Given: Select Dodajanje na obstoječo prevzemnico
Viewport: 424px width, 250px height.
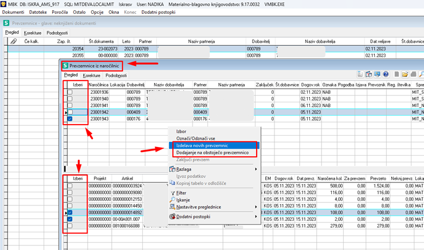Looking at the screenshot, I should coord(214,153).
